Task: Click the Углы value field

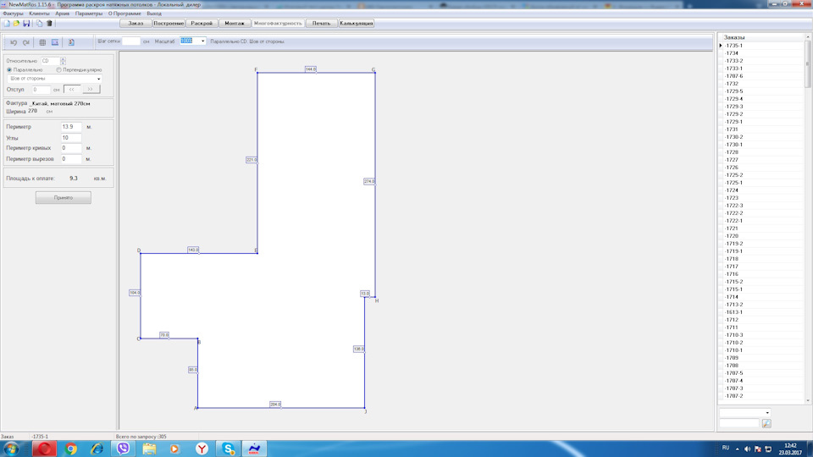Action: (71, 138)
